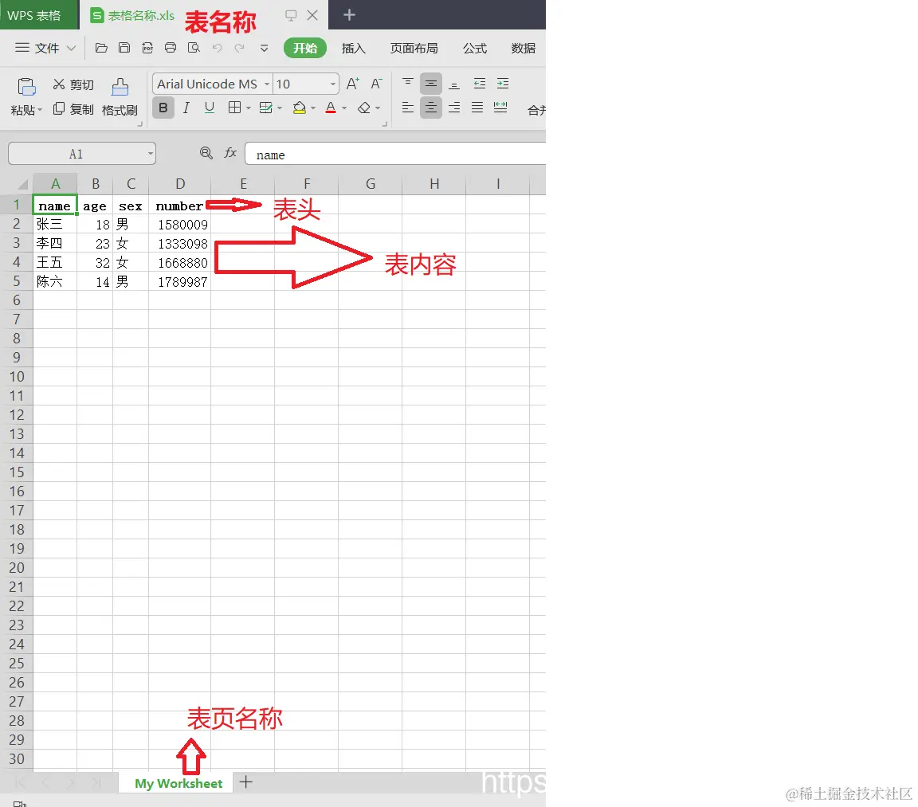Open file via folder icon in quick toolbar
This screenshot has height=807, width=918.
[101, 48]
